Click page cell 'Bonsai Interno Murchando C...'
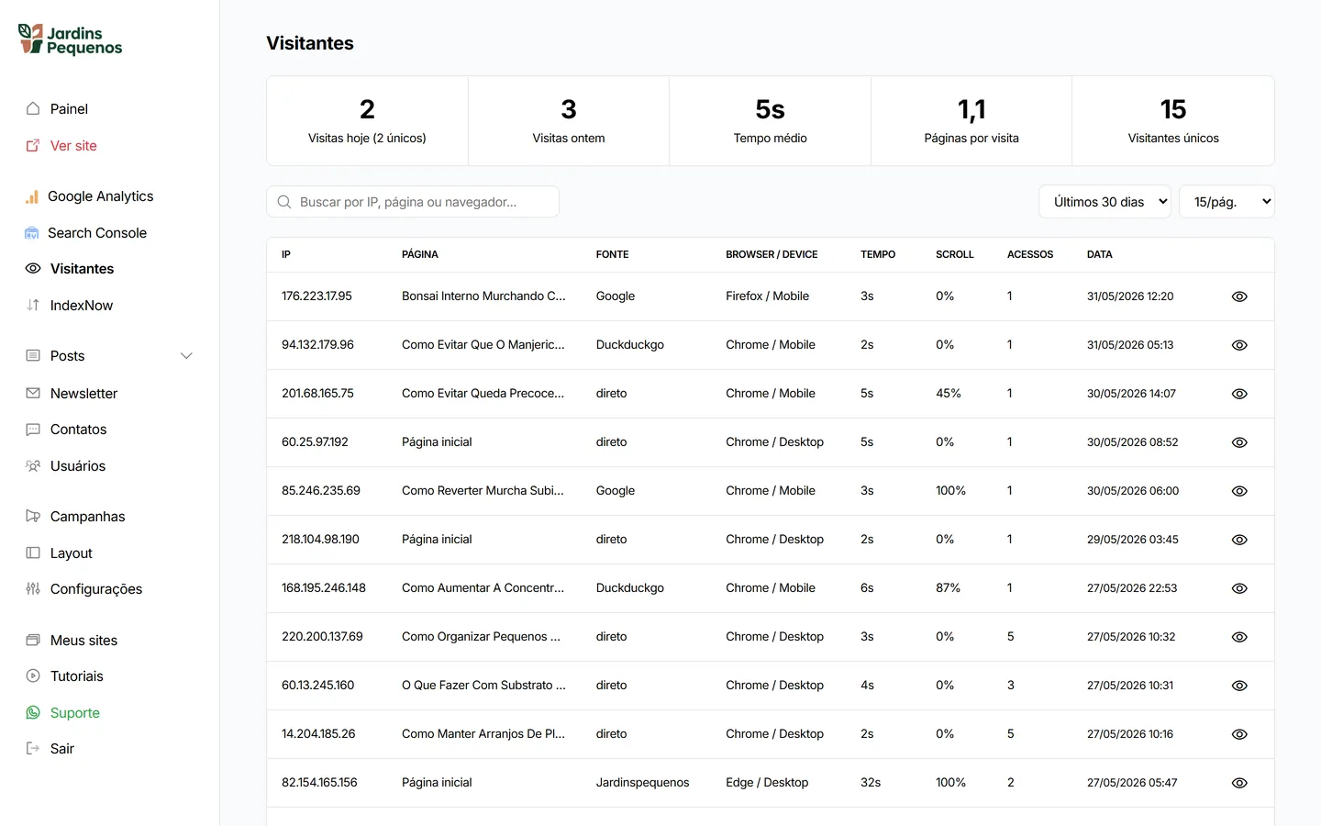 (x=483, y=296)
